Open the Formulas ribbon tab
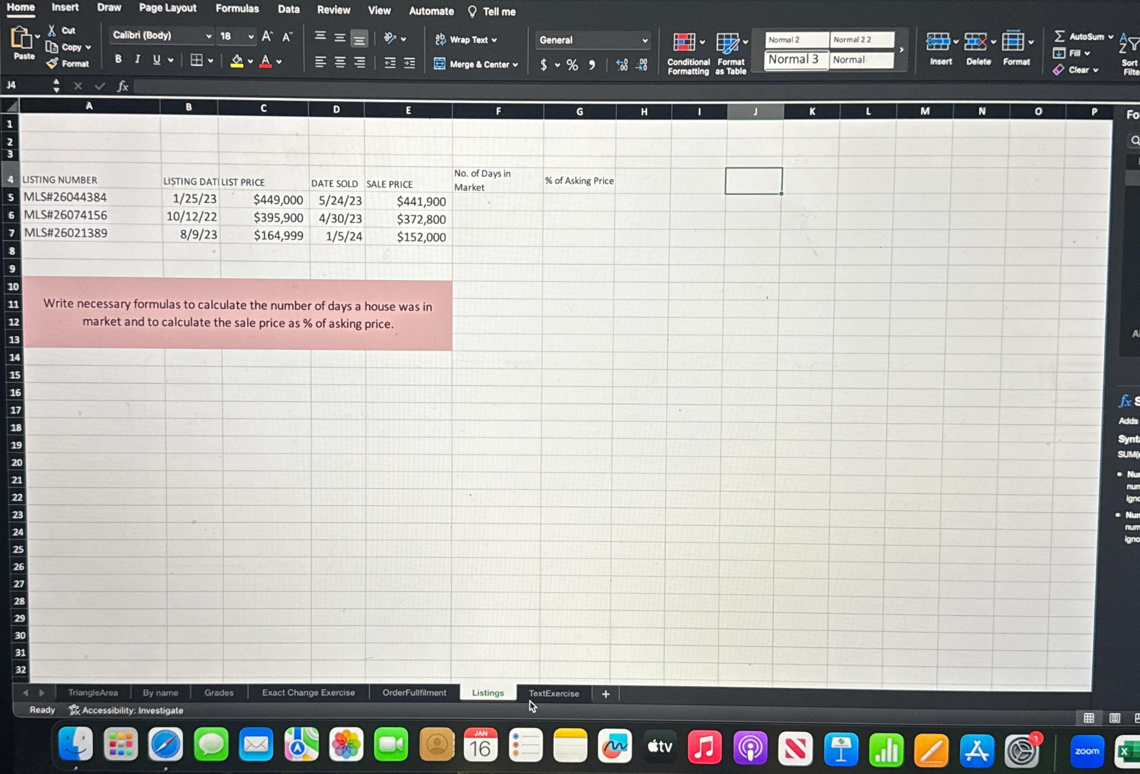Image resolution: width=1140 pixels, height=774 pixels. coord(237,8)
